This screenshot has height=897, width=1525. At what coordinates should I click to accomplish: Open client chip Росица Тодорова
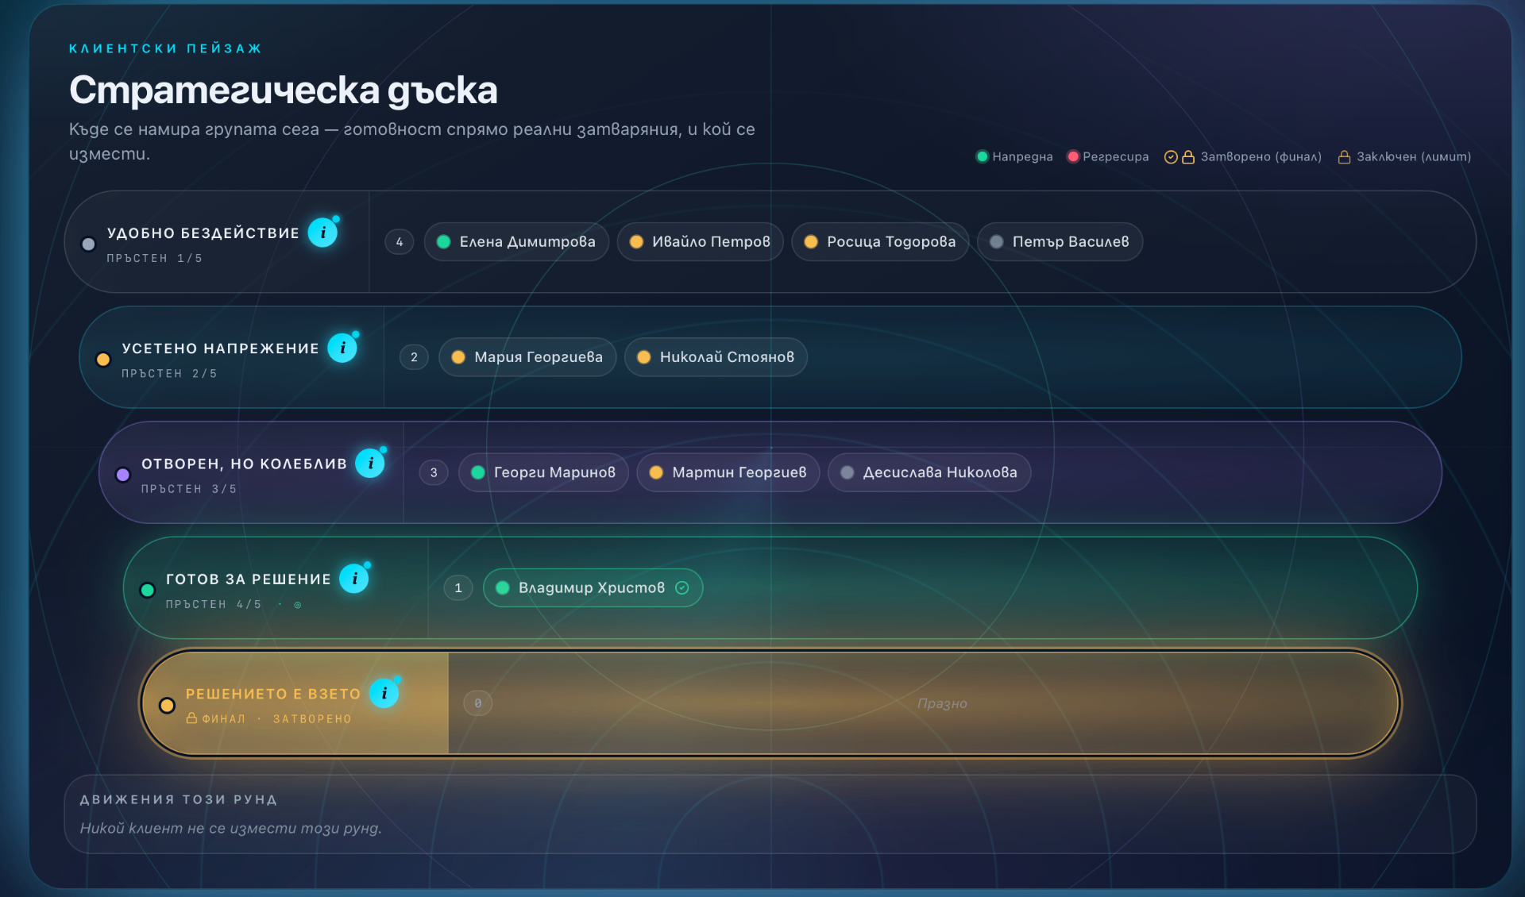click(880, 241)
